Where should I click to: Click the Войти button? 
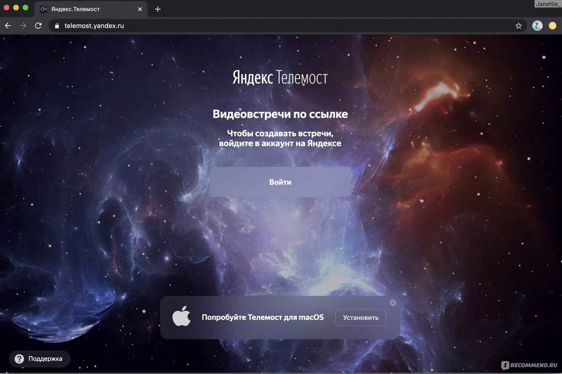pyautogui.click(x=280, y=182)
